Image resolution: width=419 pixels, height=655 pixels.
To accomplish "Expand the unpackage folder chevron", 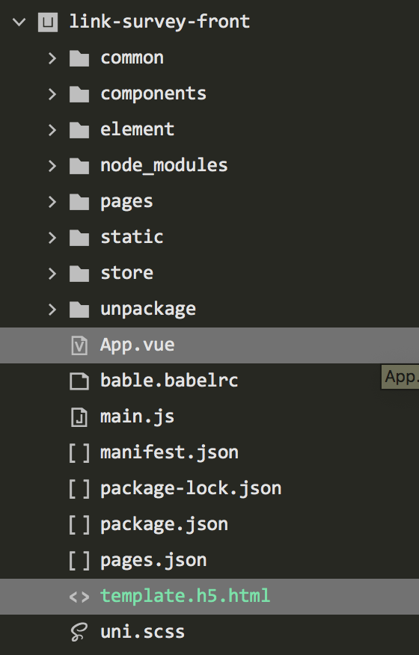I will 52,310.
